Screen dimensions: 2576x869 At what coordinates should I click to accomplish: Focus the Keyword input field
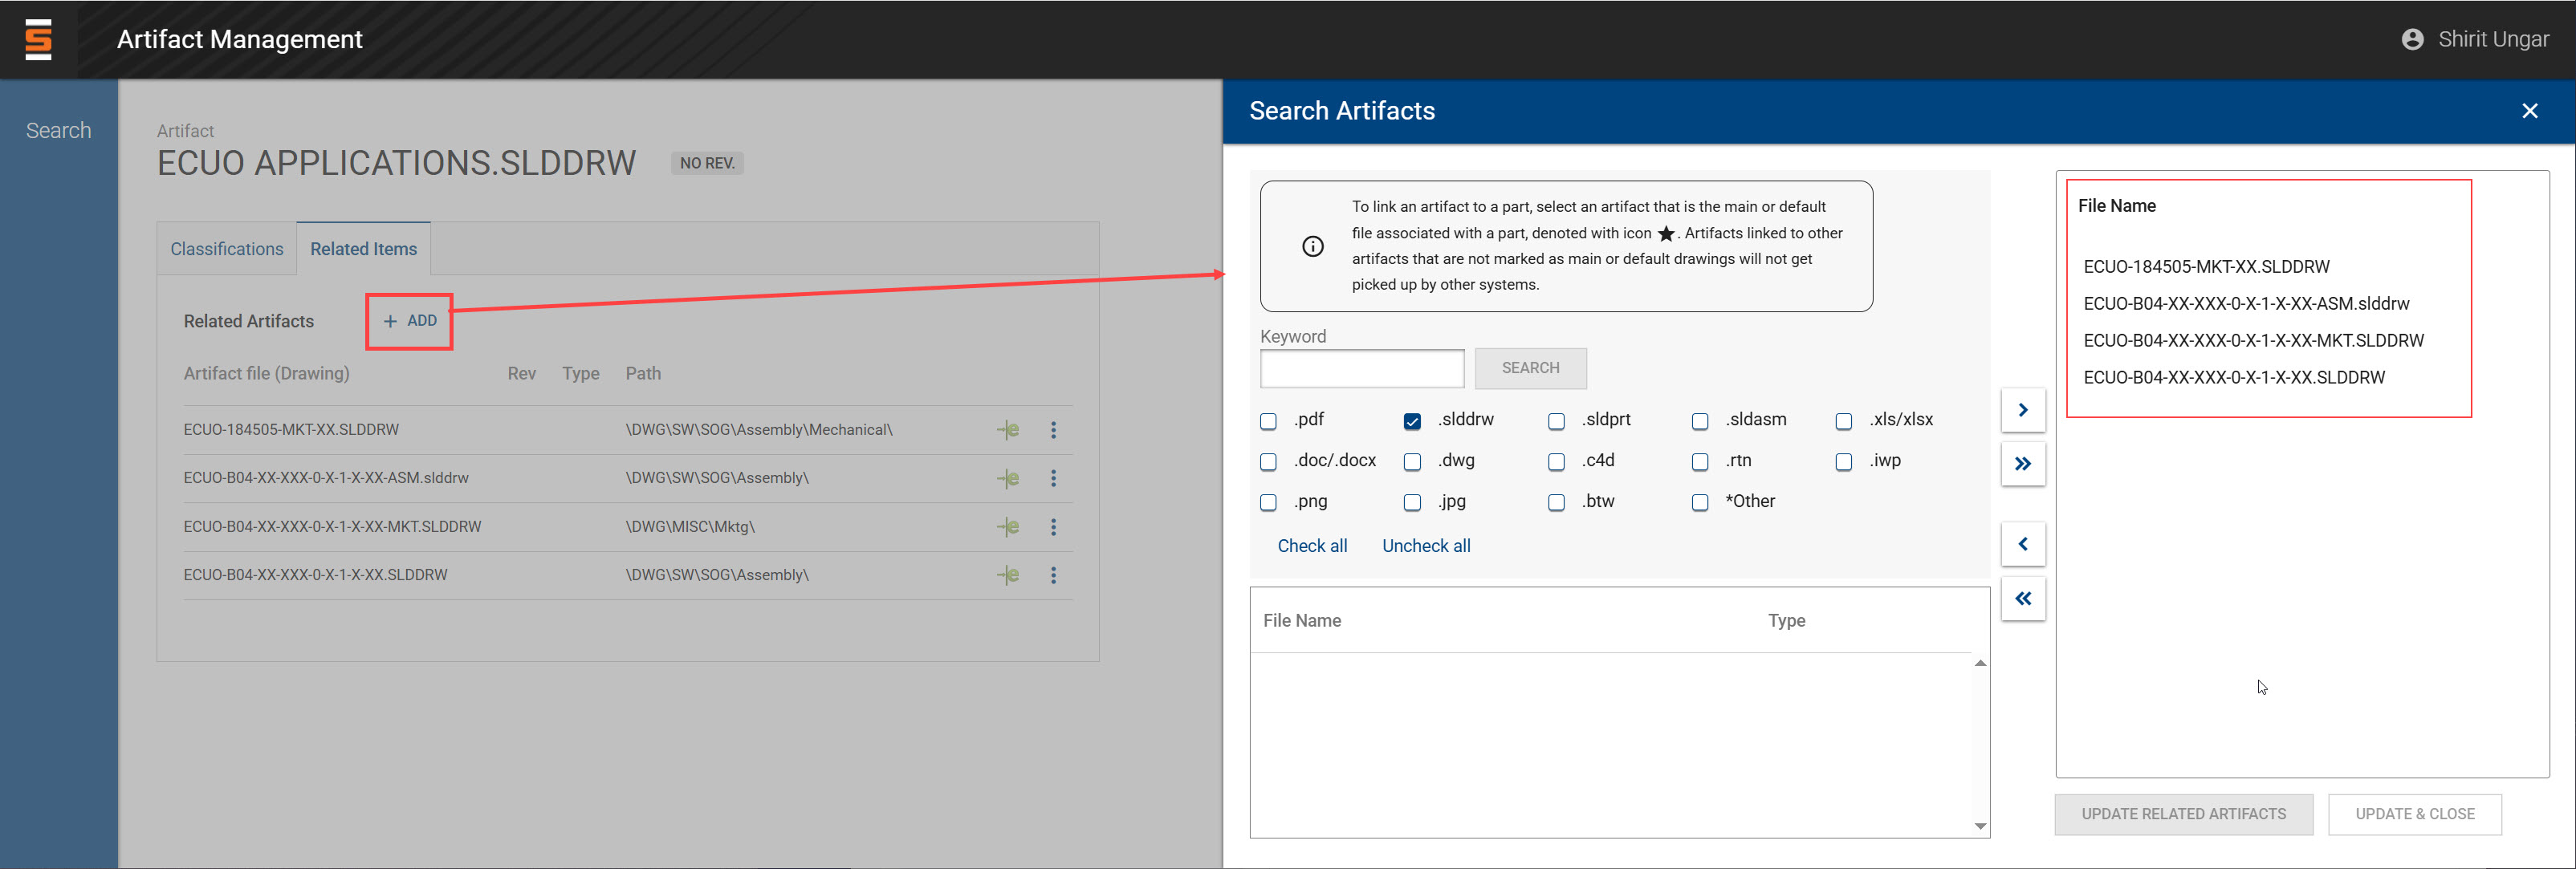1361,368
